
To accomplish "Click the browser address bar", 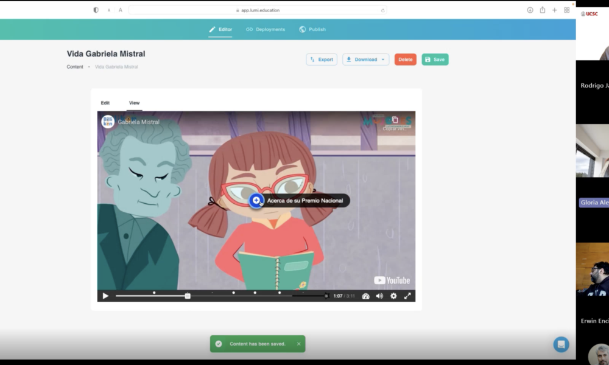I will [x=258, y=10].
